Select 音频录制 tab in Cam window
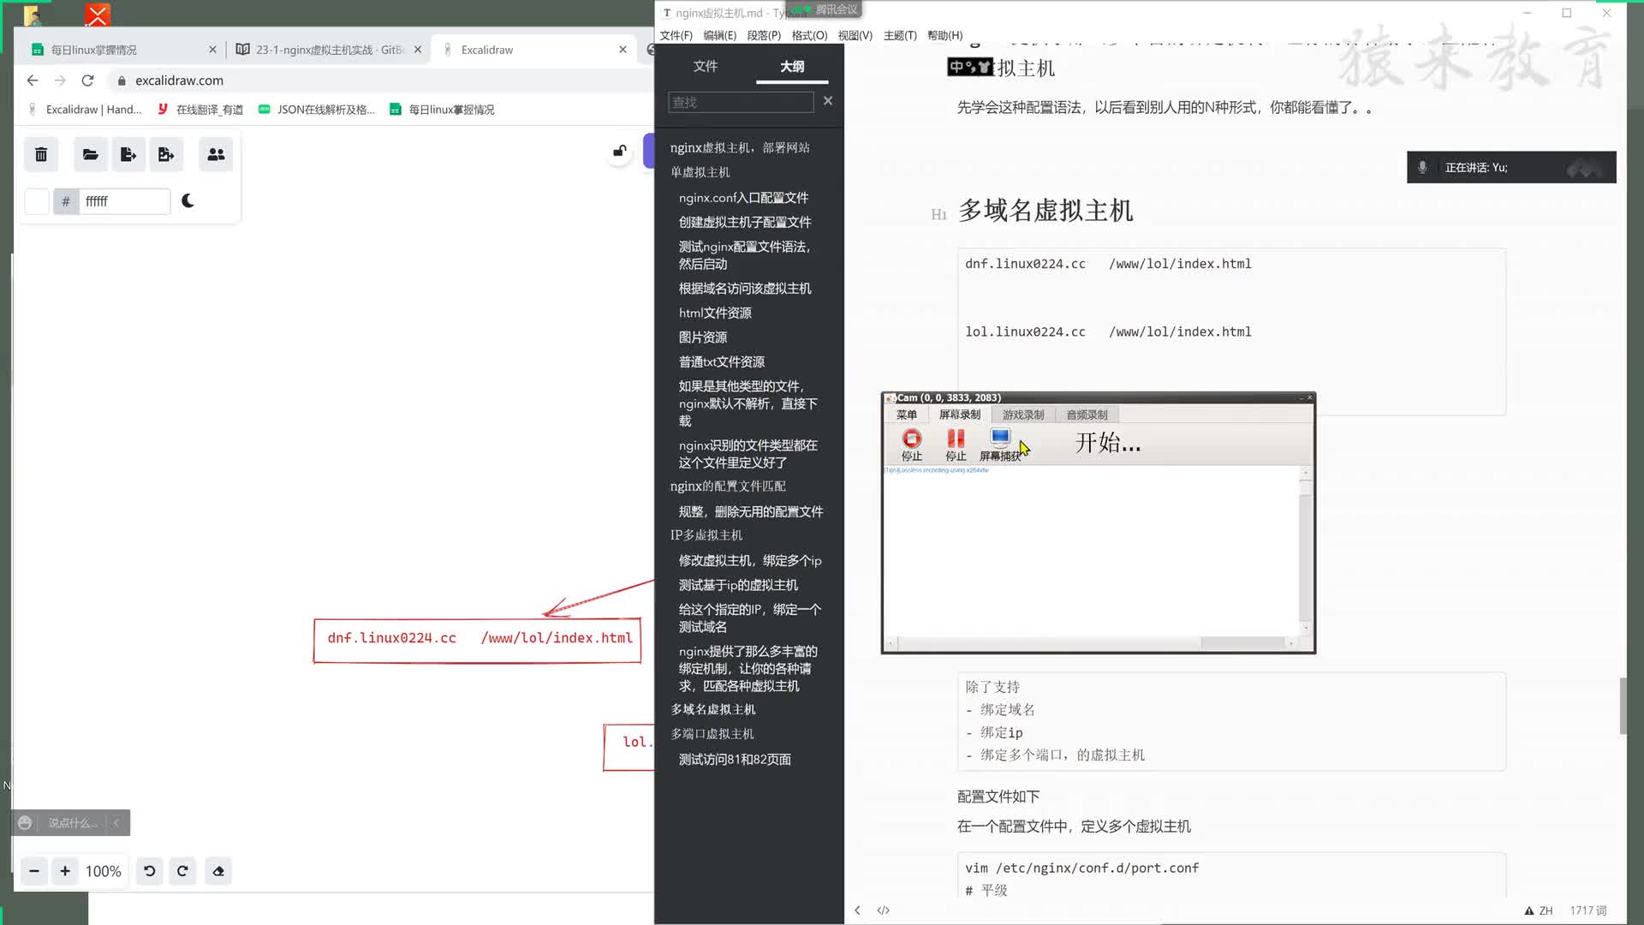The width and height of the screenshot is (1644, 925). [x=1087, y=415]
